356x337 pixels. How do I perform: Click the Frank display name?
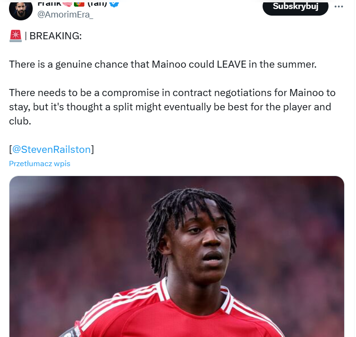point(49,4)
